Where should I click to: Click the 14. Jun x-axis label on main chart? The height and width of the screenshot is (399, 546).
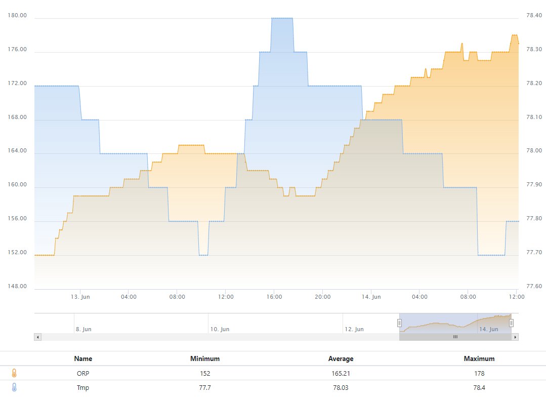pos(371,297)
